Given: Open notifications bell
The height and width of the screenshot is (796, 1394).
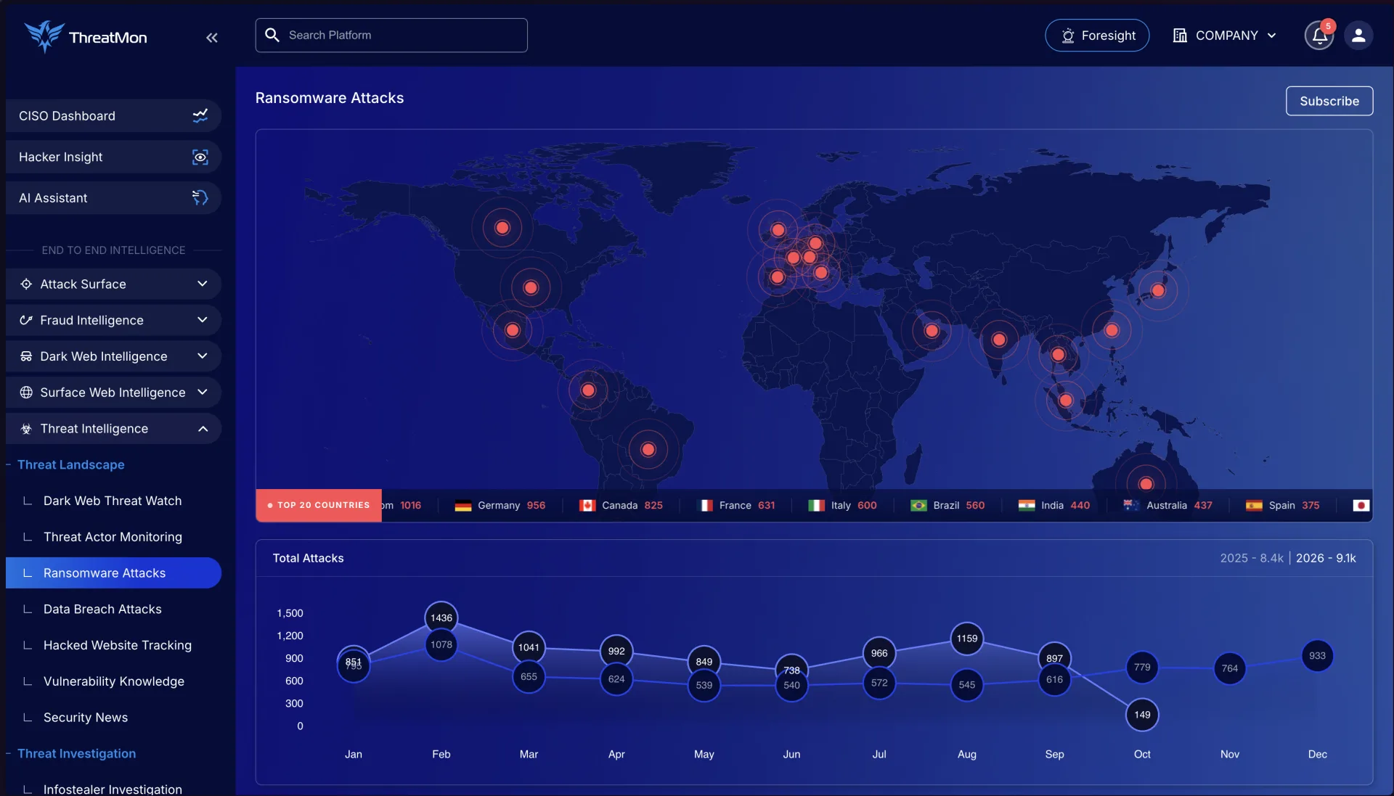Looking at the screenshot, I should [x=1319, y=36].
